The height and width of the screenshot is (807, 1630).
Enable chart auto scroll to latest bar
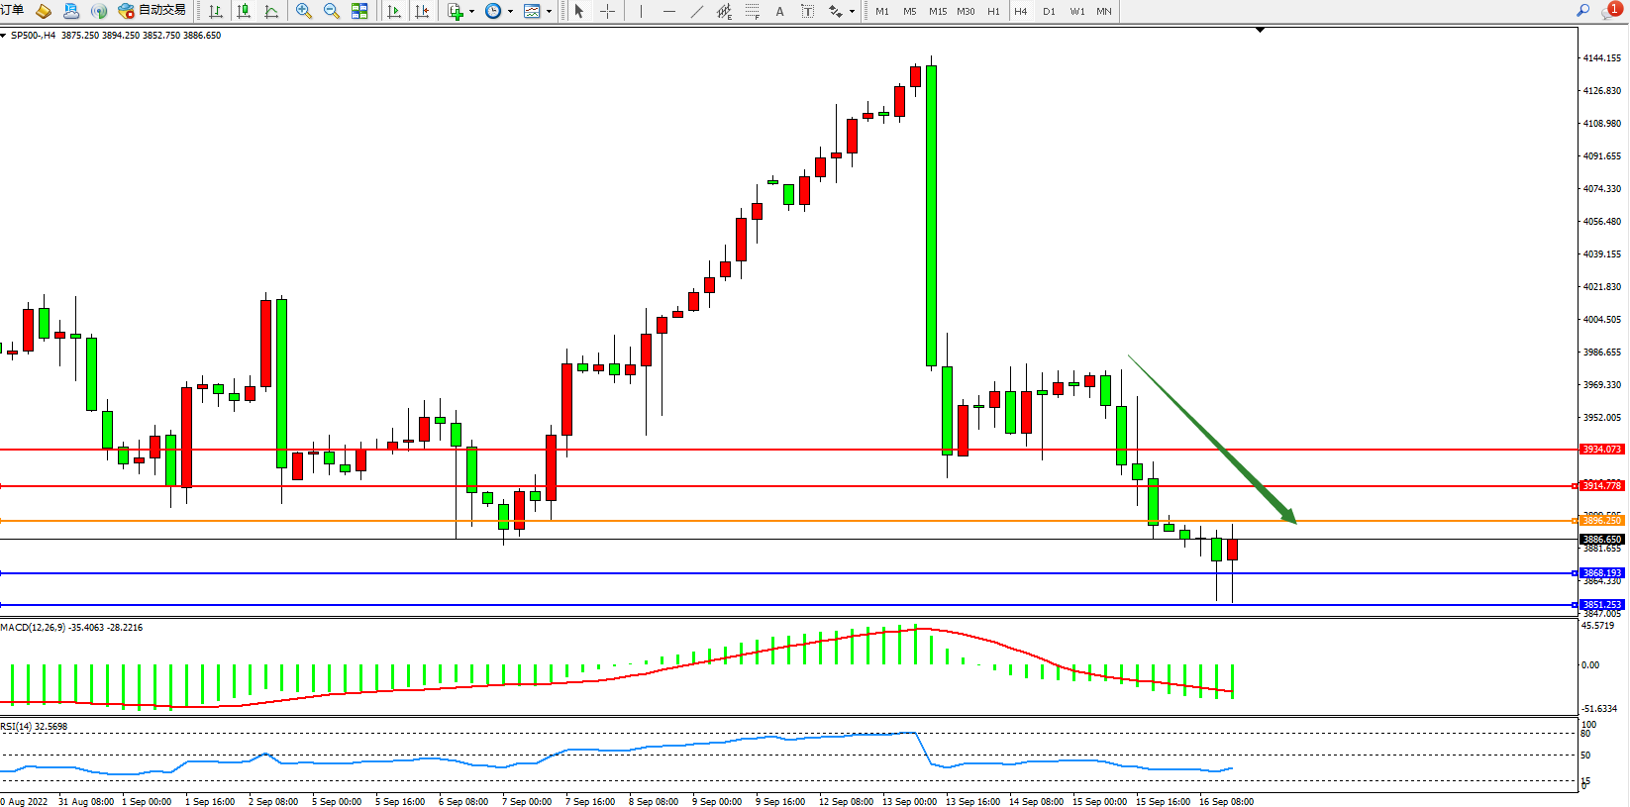pos(394,11)
